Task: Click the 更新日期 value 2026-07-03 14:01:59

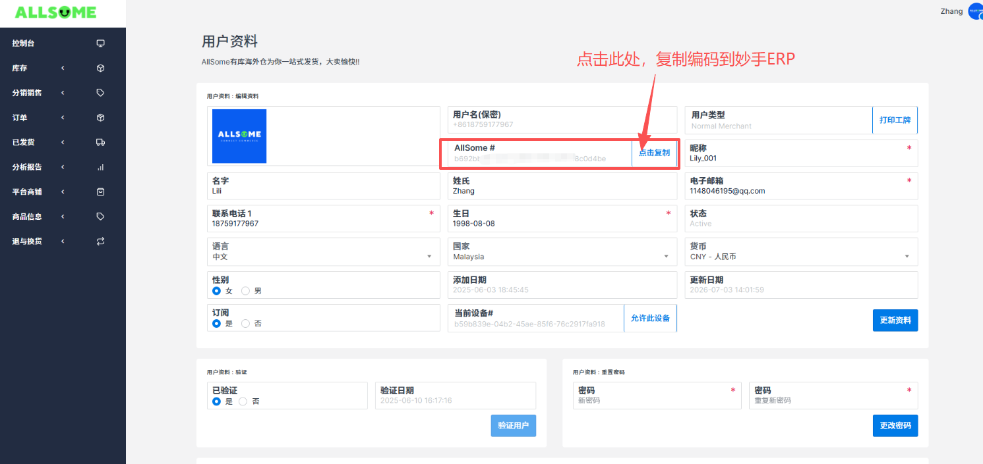Action: tap(727, 290)
